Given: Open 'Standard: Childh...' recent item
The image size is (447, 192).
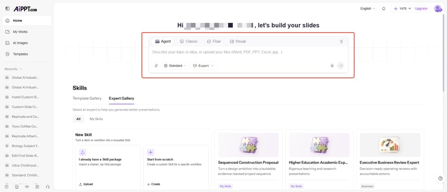Looking at the screenshot, I should 25,175.
